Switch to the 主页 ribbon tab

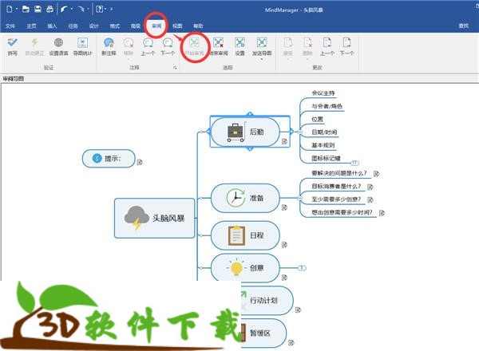point(31,26)
